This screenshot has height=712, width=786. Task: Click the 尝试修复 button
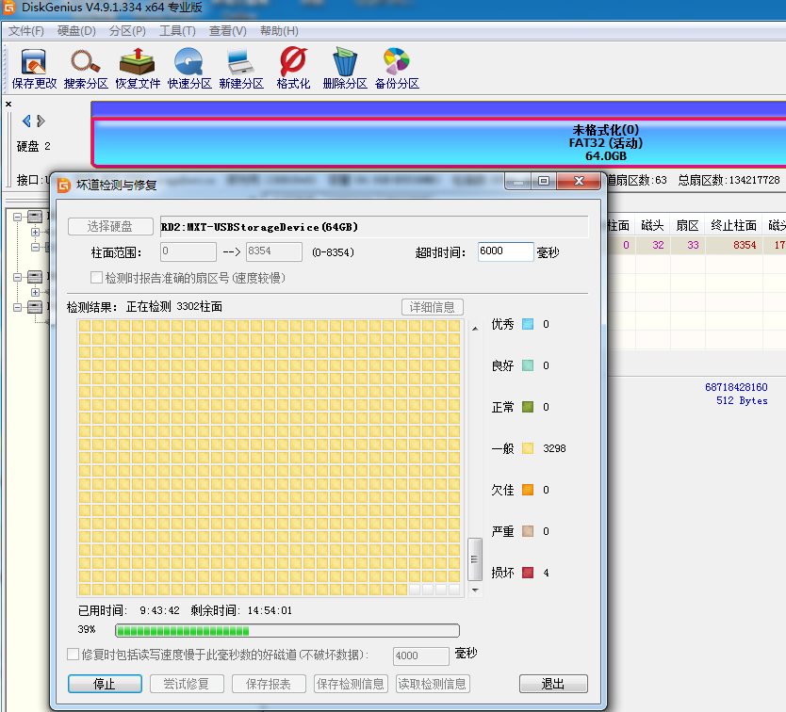pos(187,684)
